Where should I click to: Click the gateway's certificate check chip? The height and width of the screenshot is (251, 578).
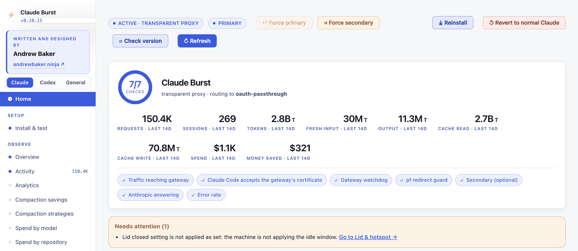click(262, 180)
